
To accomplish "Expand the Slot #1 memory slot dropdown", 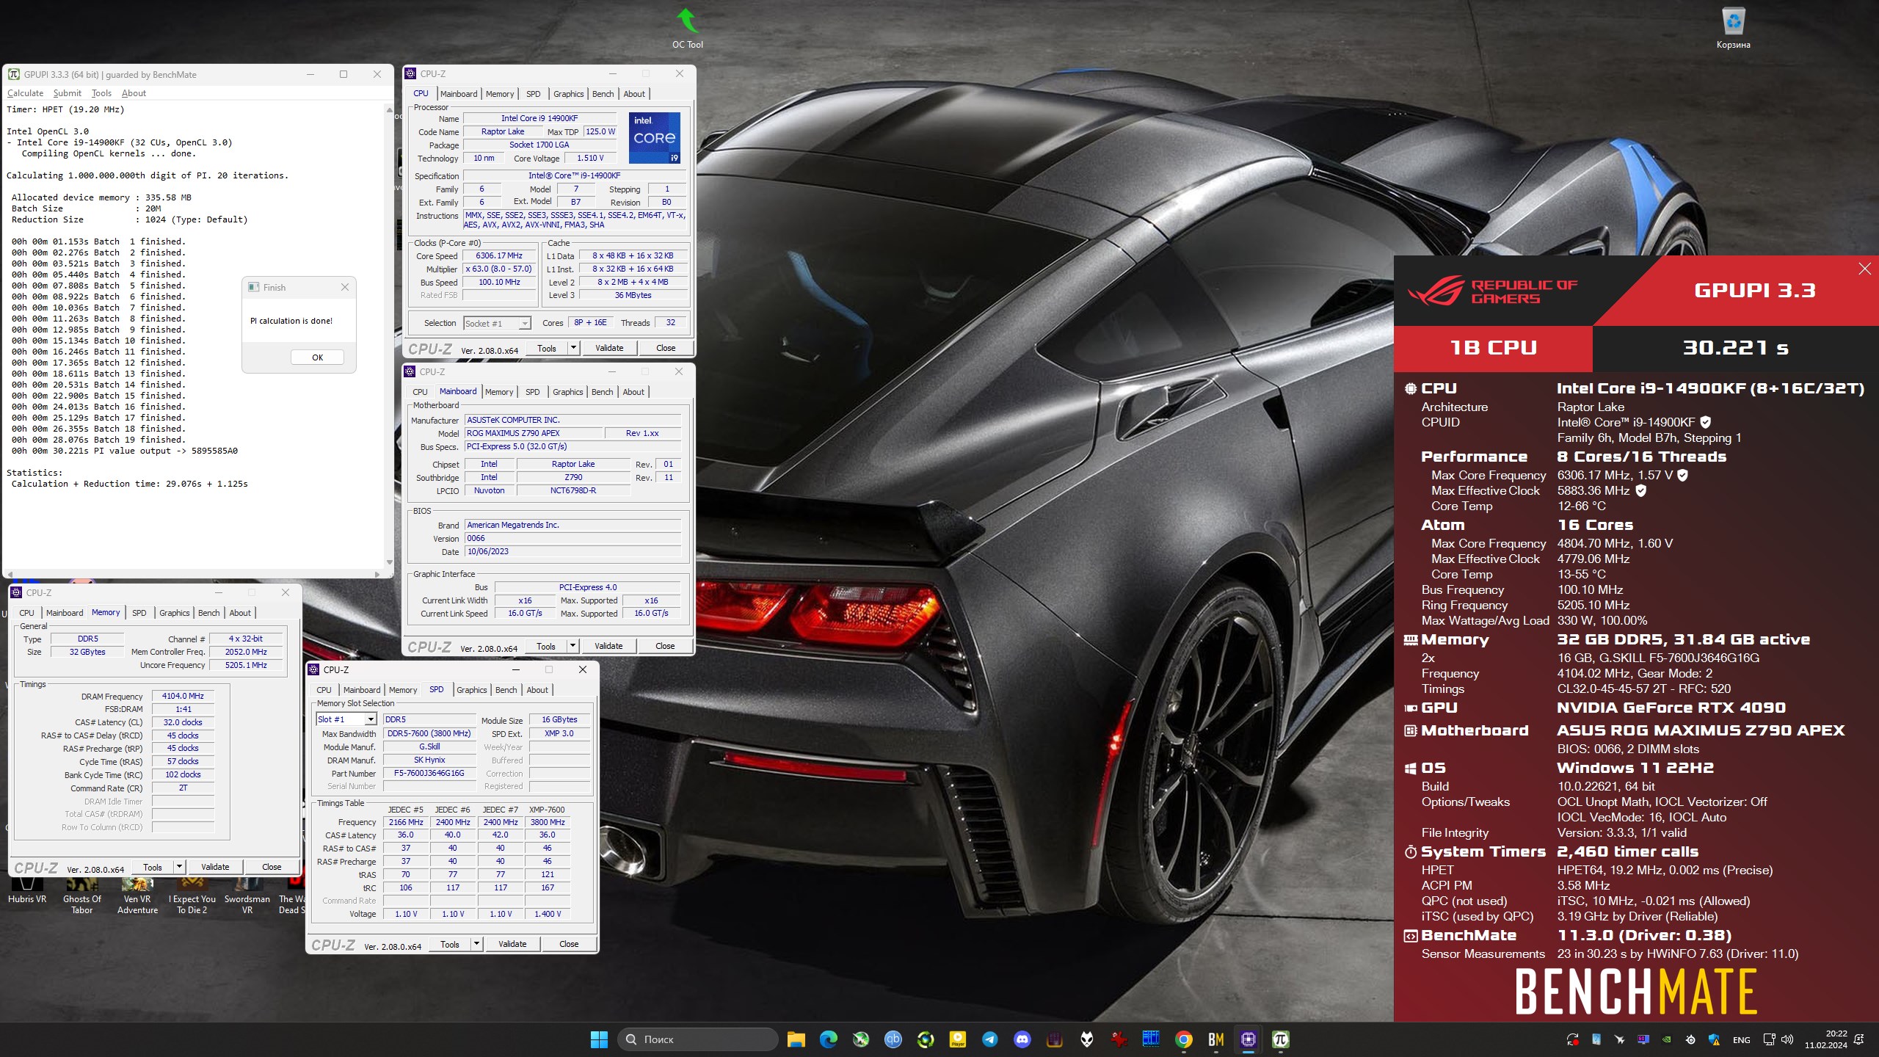I will point(371,719).
